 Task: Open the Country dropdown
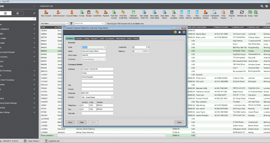(x=112, y=97)
